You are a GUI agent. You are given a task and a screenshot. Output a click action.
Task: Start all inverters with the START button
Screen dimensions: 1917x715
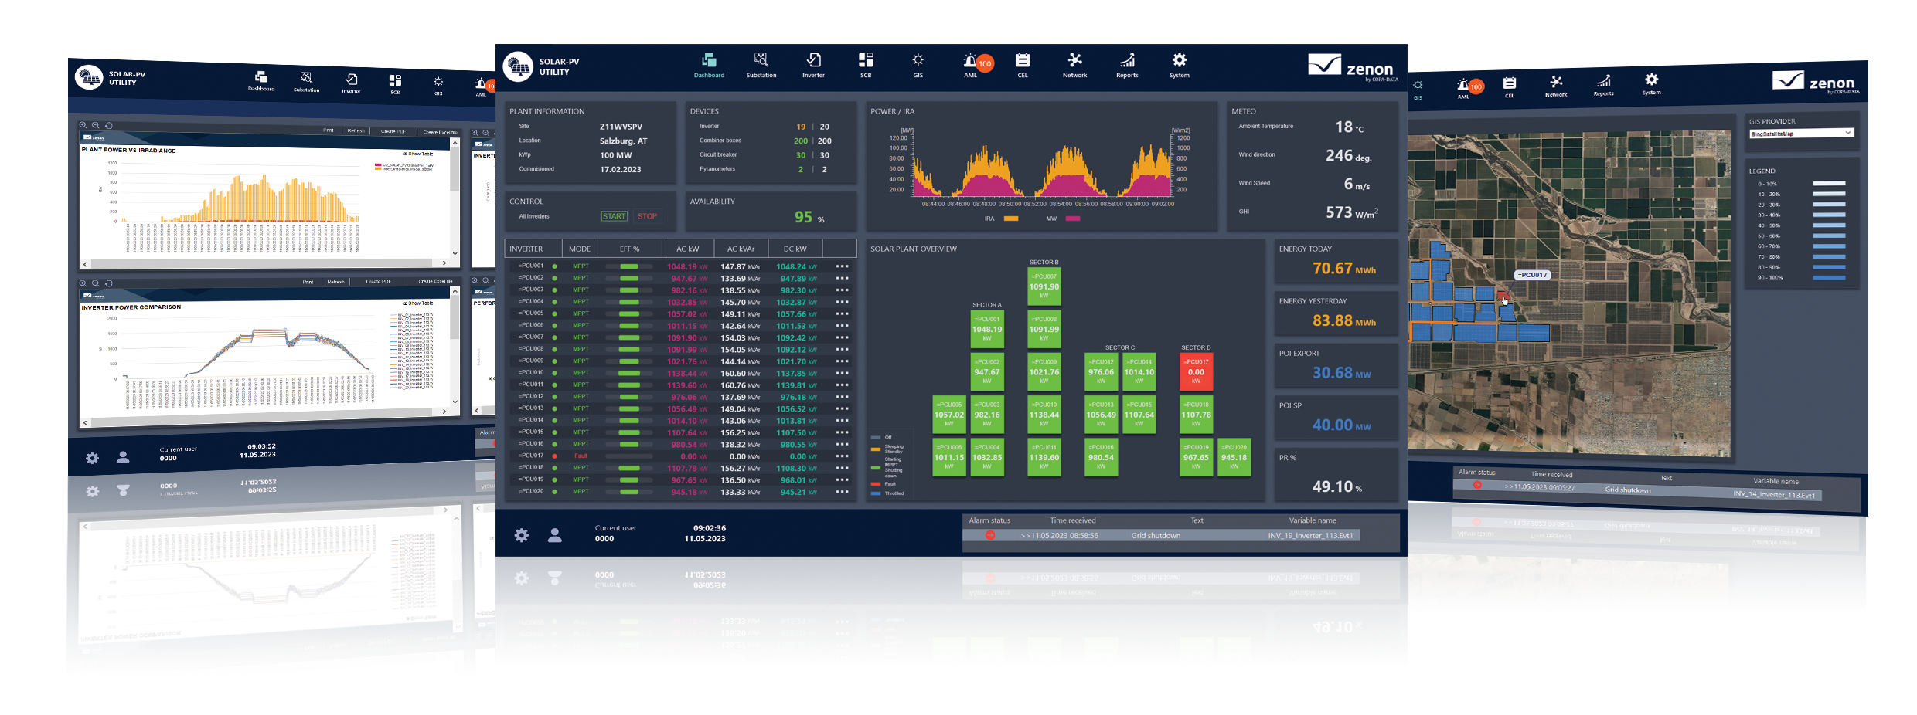(615, 216)
